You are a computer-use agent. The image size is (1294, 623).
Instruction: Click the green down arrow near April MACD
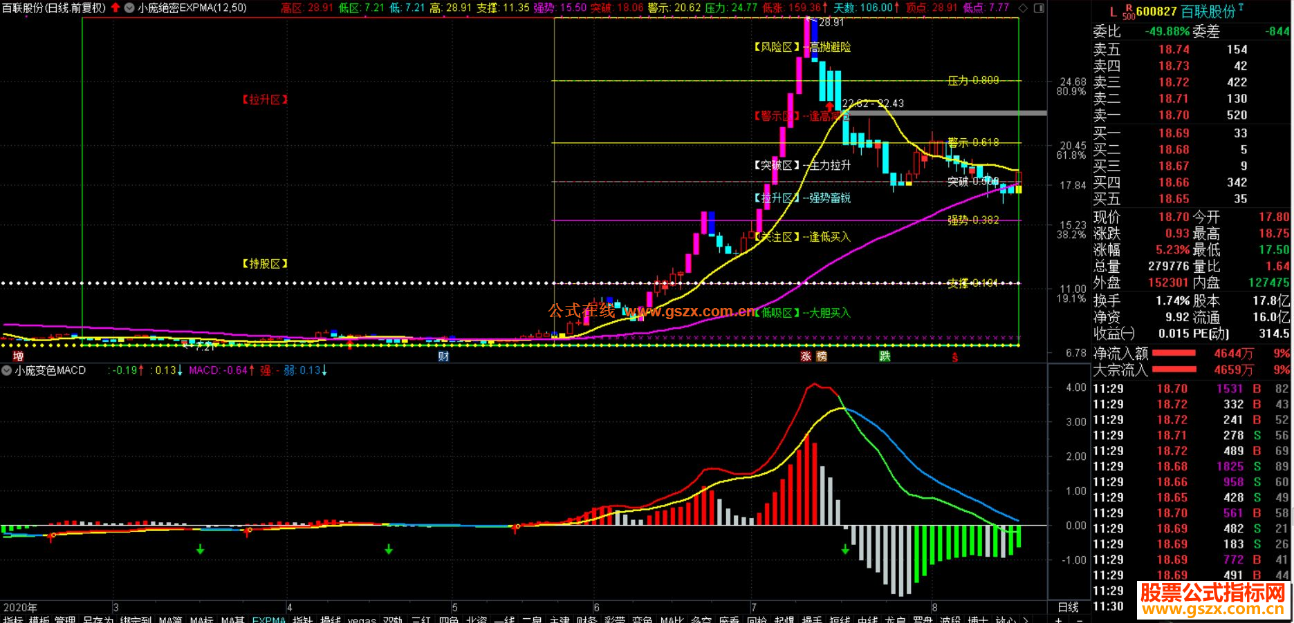389,550
